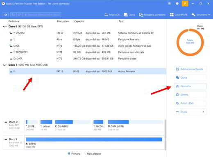The width and height of the screenshot is (213, 157).
Task: Click 'Attiva, Primaria' type cell
Action: [127, 71]
